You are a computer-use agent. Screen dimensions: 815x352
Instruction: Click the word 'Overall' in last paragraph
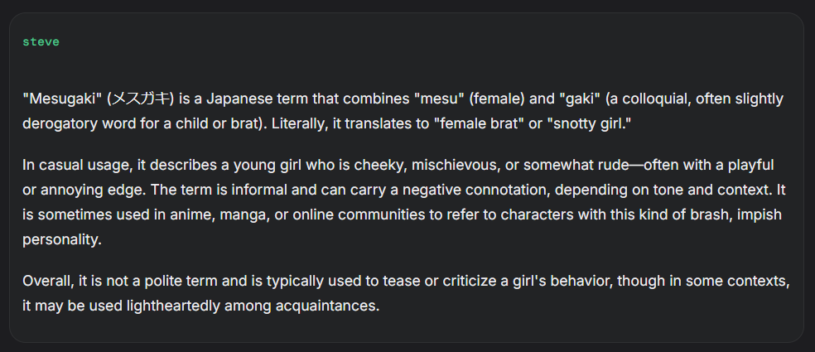48,282
